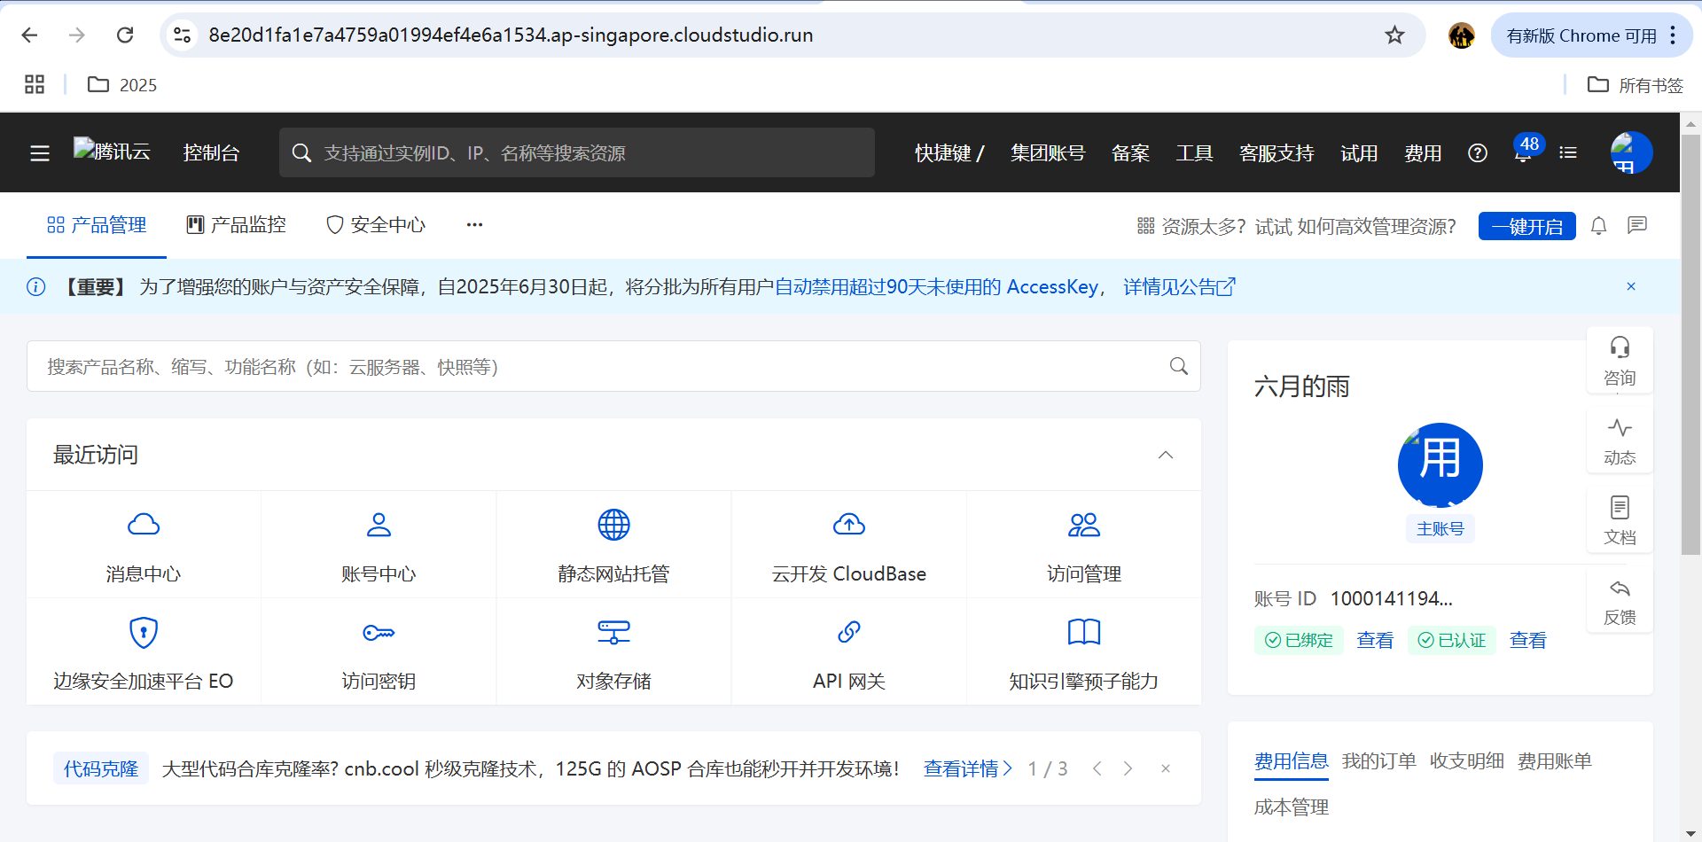Click the page vertical scrollbar
The image size is (1702, 842).
[1691, 346]
